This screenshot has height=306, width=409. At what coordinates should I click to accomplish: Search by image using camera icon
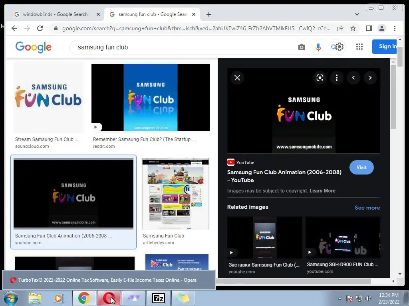pos(301,47)
